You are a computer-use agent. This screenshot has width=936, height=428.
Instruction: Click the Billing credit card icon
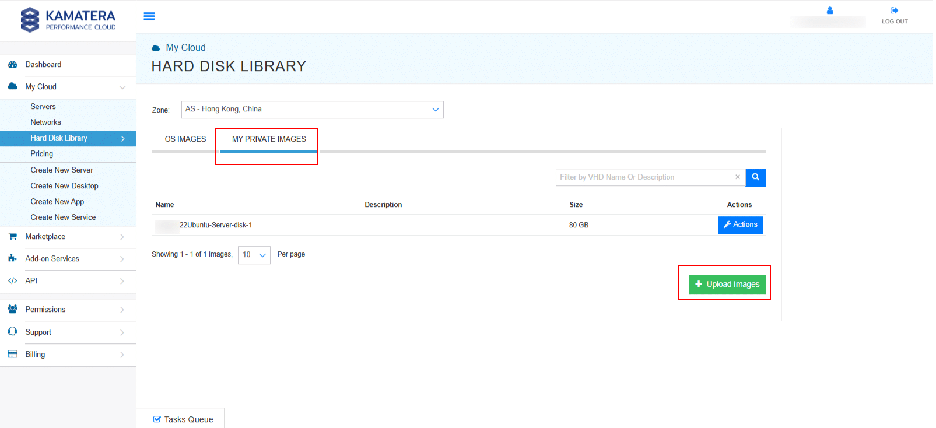(13, 354)
